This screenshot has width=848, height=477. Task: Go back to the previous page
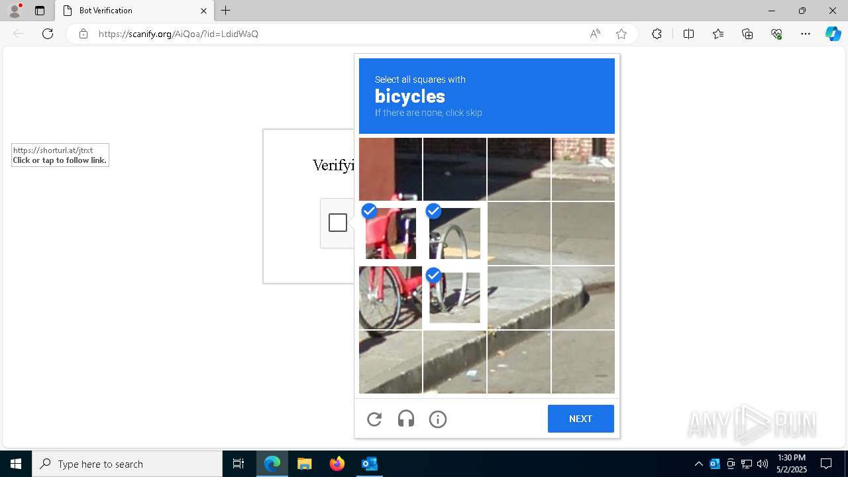(19, 34)
